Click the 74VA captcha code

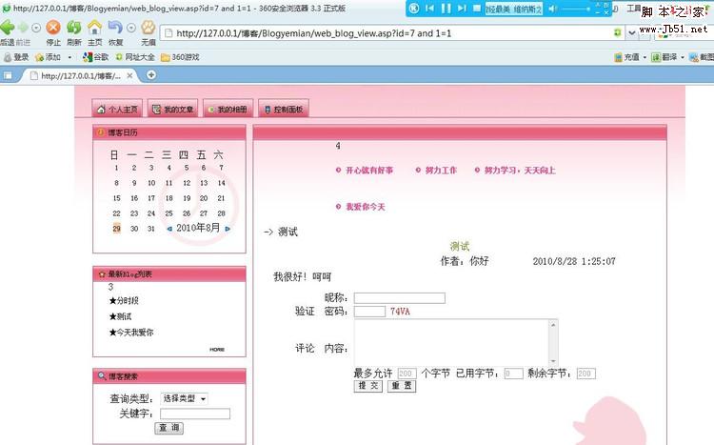click(400, 312)
